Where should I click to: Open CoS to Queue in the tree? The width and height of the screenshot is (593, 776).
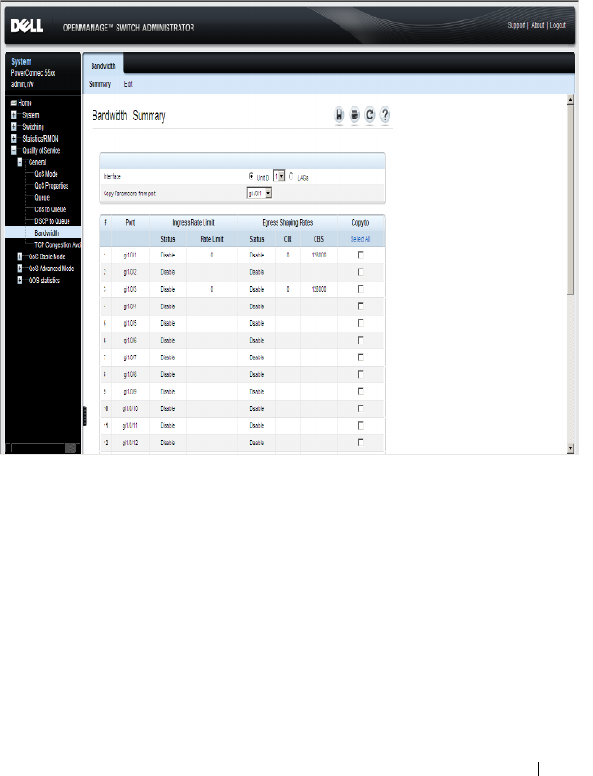pyautogui.click(x=50, y=209)
